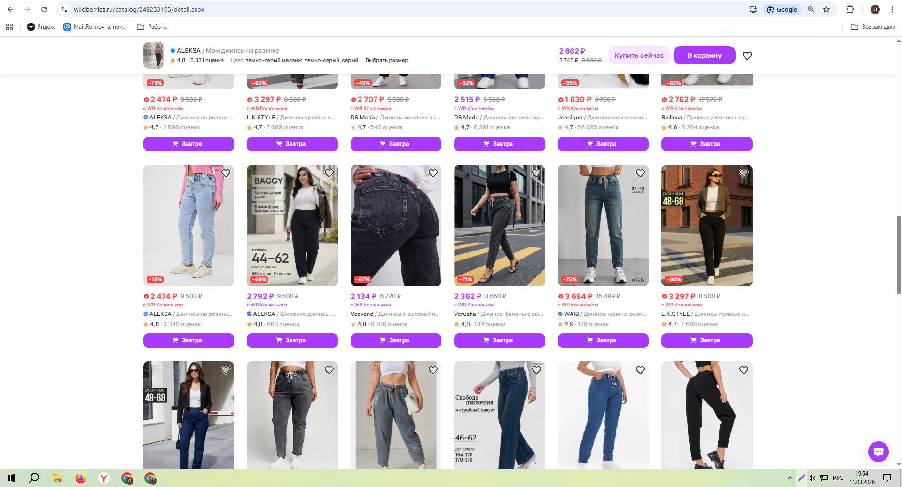Add product to cart with В корзину
The image size is (902, 487).
pos(704,55)
